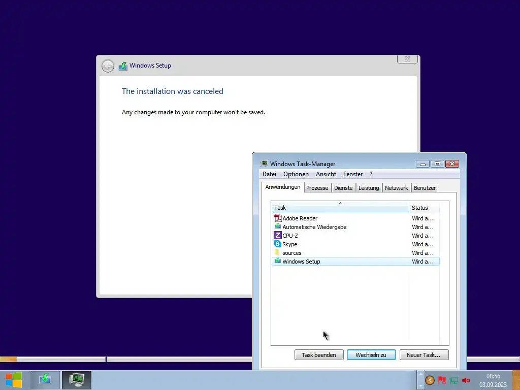Click the Windows Setup icon in task list

click(x=278, y=261)
